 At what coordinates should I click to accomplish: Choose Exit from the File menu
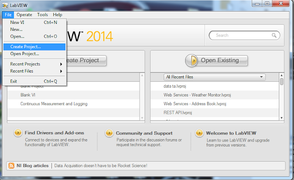point(34,81)
